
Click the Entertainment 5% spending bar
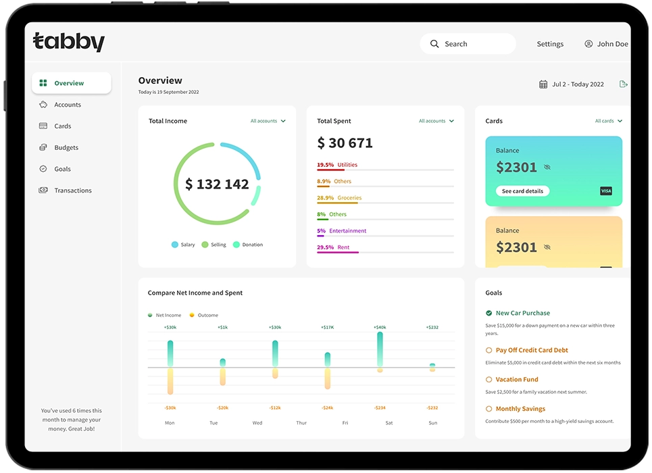(386, 236)
